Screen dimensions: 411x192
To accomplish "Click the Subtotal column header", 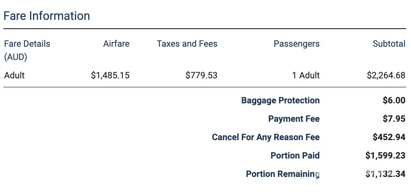I will tap(389, 44).
